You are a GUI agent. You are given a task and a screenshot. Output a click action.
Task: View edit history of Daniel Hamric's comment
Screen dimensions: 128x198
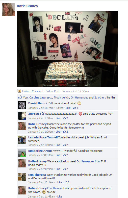click(x=60, y=108)
